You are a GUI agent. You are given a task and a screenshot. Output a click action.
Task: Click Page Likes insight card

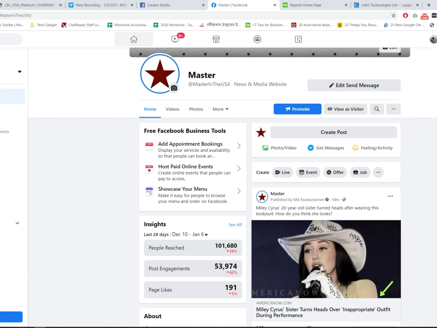193,290
